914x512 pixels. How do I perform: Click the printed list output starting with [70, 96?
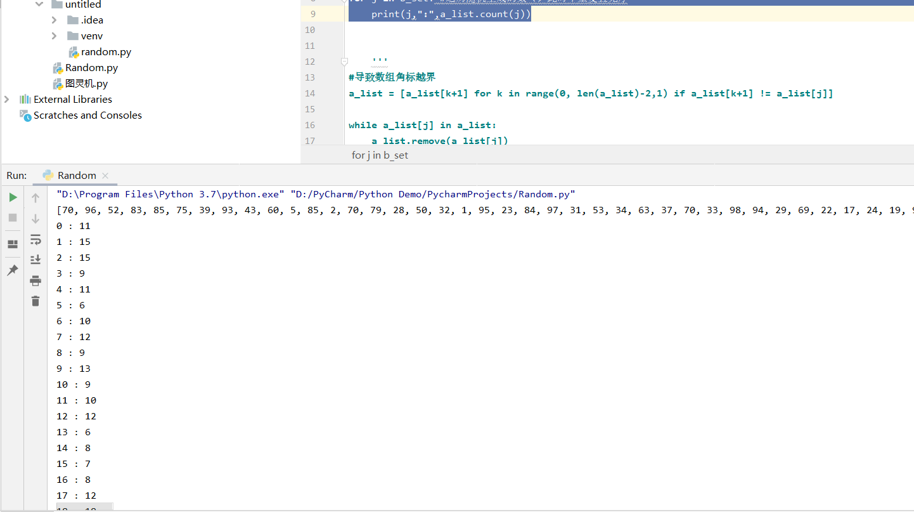[485, 210]
